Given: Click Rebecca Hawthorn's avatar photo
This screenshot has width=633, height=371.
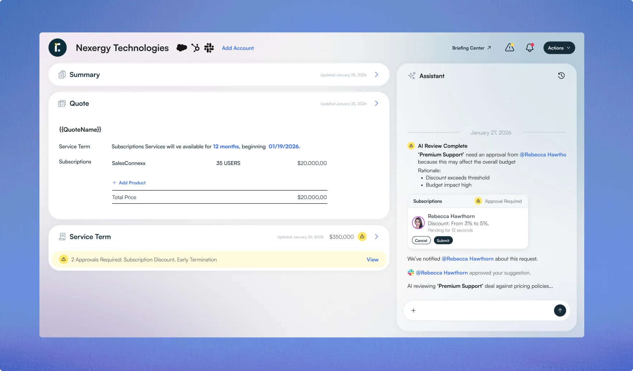Looking at the screenshot, I should 418,223.
